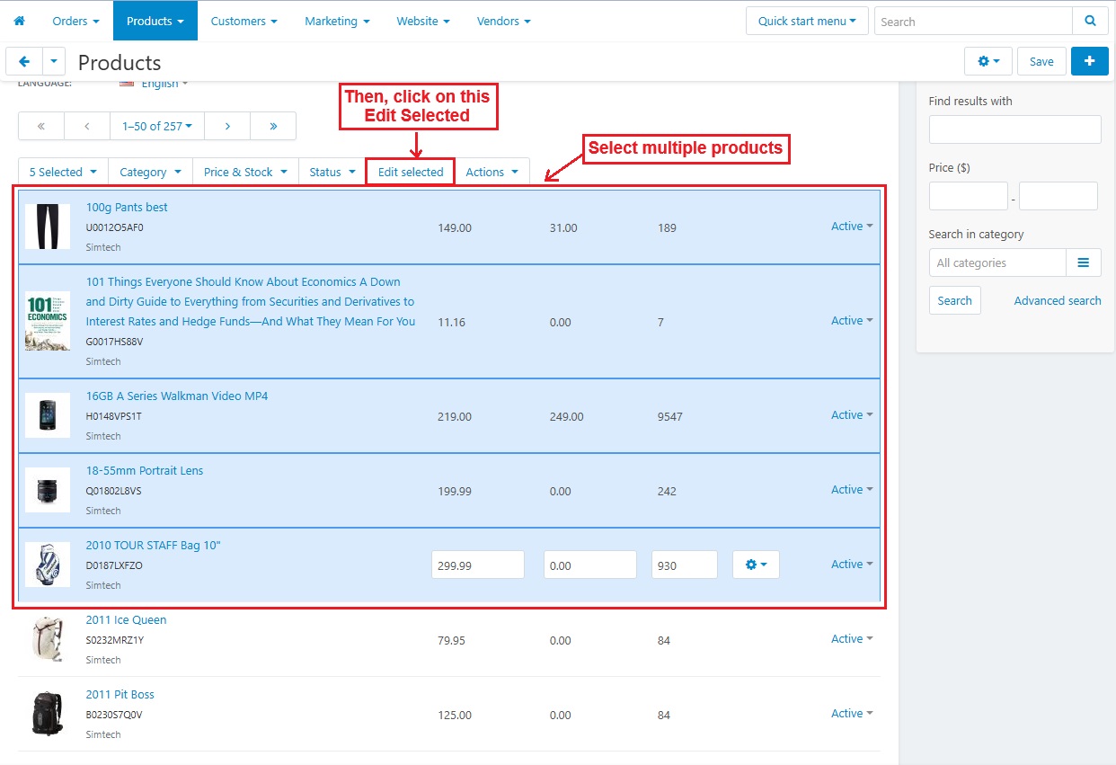The image size is (1116, 765).
Task: Expand the 5 Selected dropdown
Action: tap(63, 172)
